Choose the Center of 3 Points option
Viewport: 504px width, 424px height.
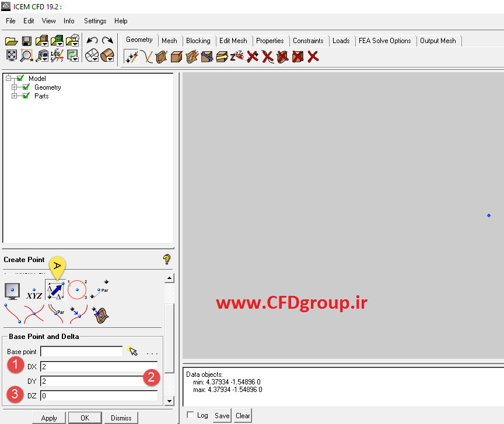click(78, 289)
